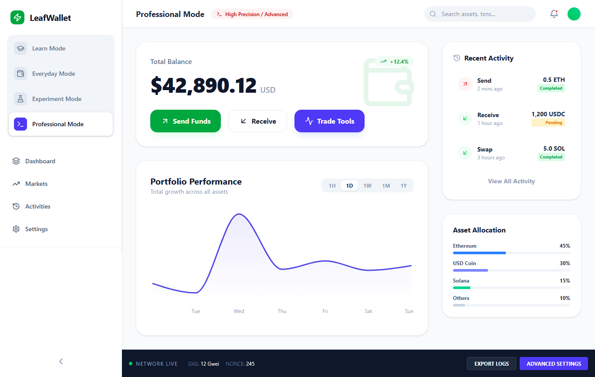Collapse the sidebar with the chevron arrow
Viewport: 595px width, 377px height.
61,361
